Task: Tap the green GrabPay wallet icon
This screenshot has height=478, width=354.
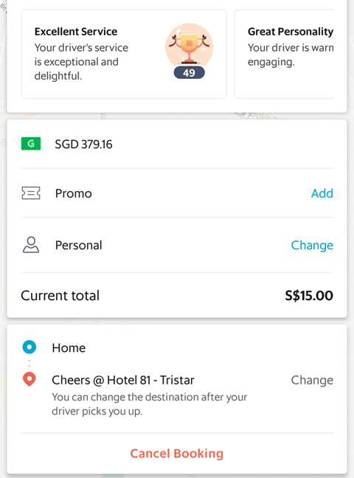Action: pos(31,144)
